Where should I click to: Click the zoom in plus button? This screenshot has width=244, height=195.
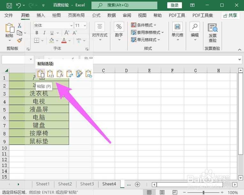coord(222,192)
